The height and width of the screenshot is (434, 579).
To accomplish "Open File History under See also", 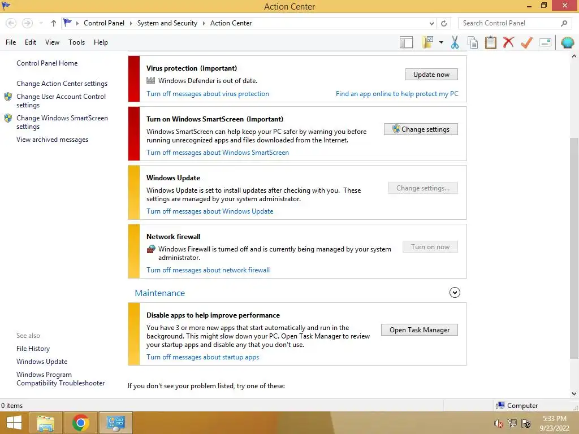I will point(33,348).
